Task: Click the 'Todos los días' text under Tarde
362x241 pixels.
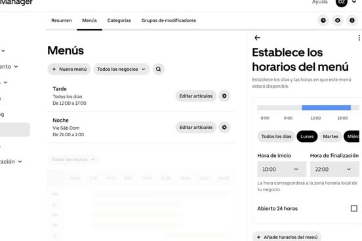Action: pyautogui.click(x=68, y=97)
